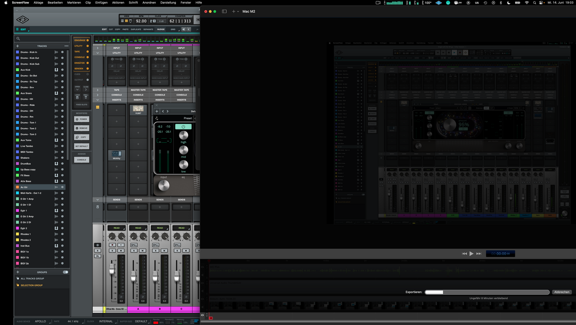Expand the INPUT row chevron

(x=98, y=48)
